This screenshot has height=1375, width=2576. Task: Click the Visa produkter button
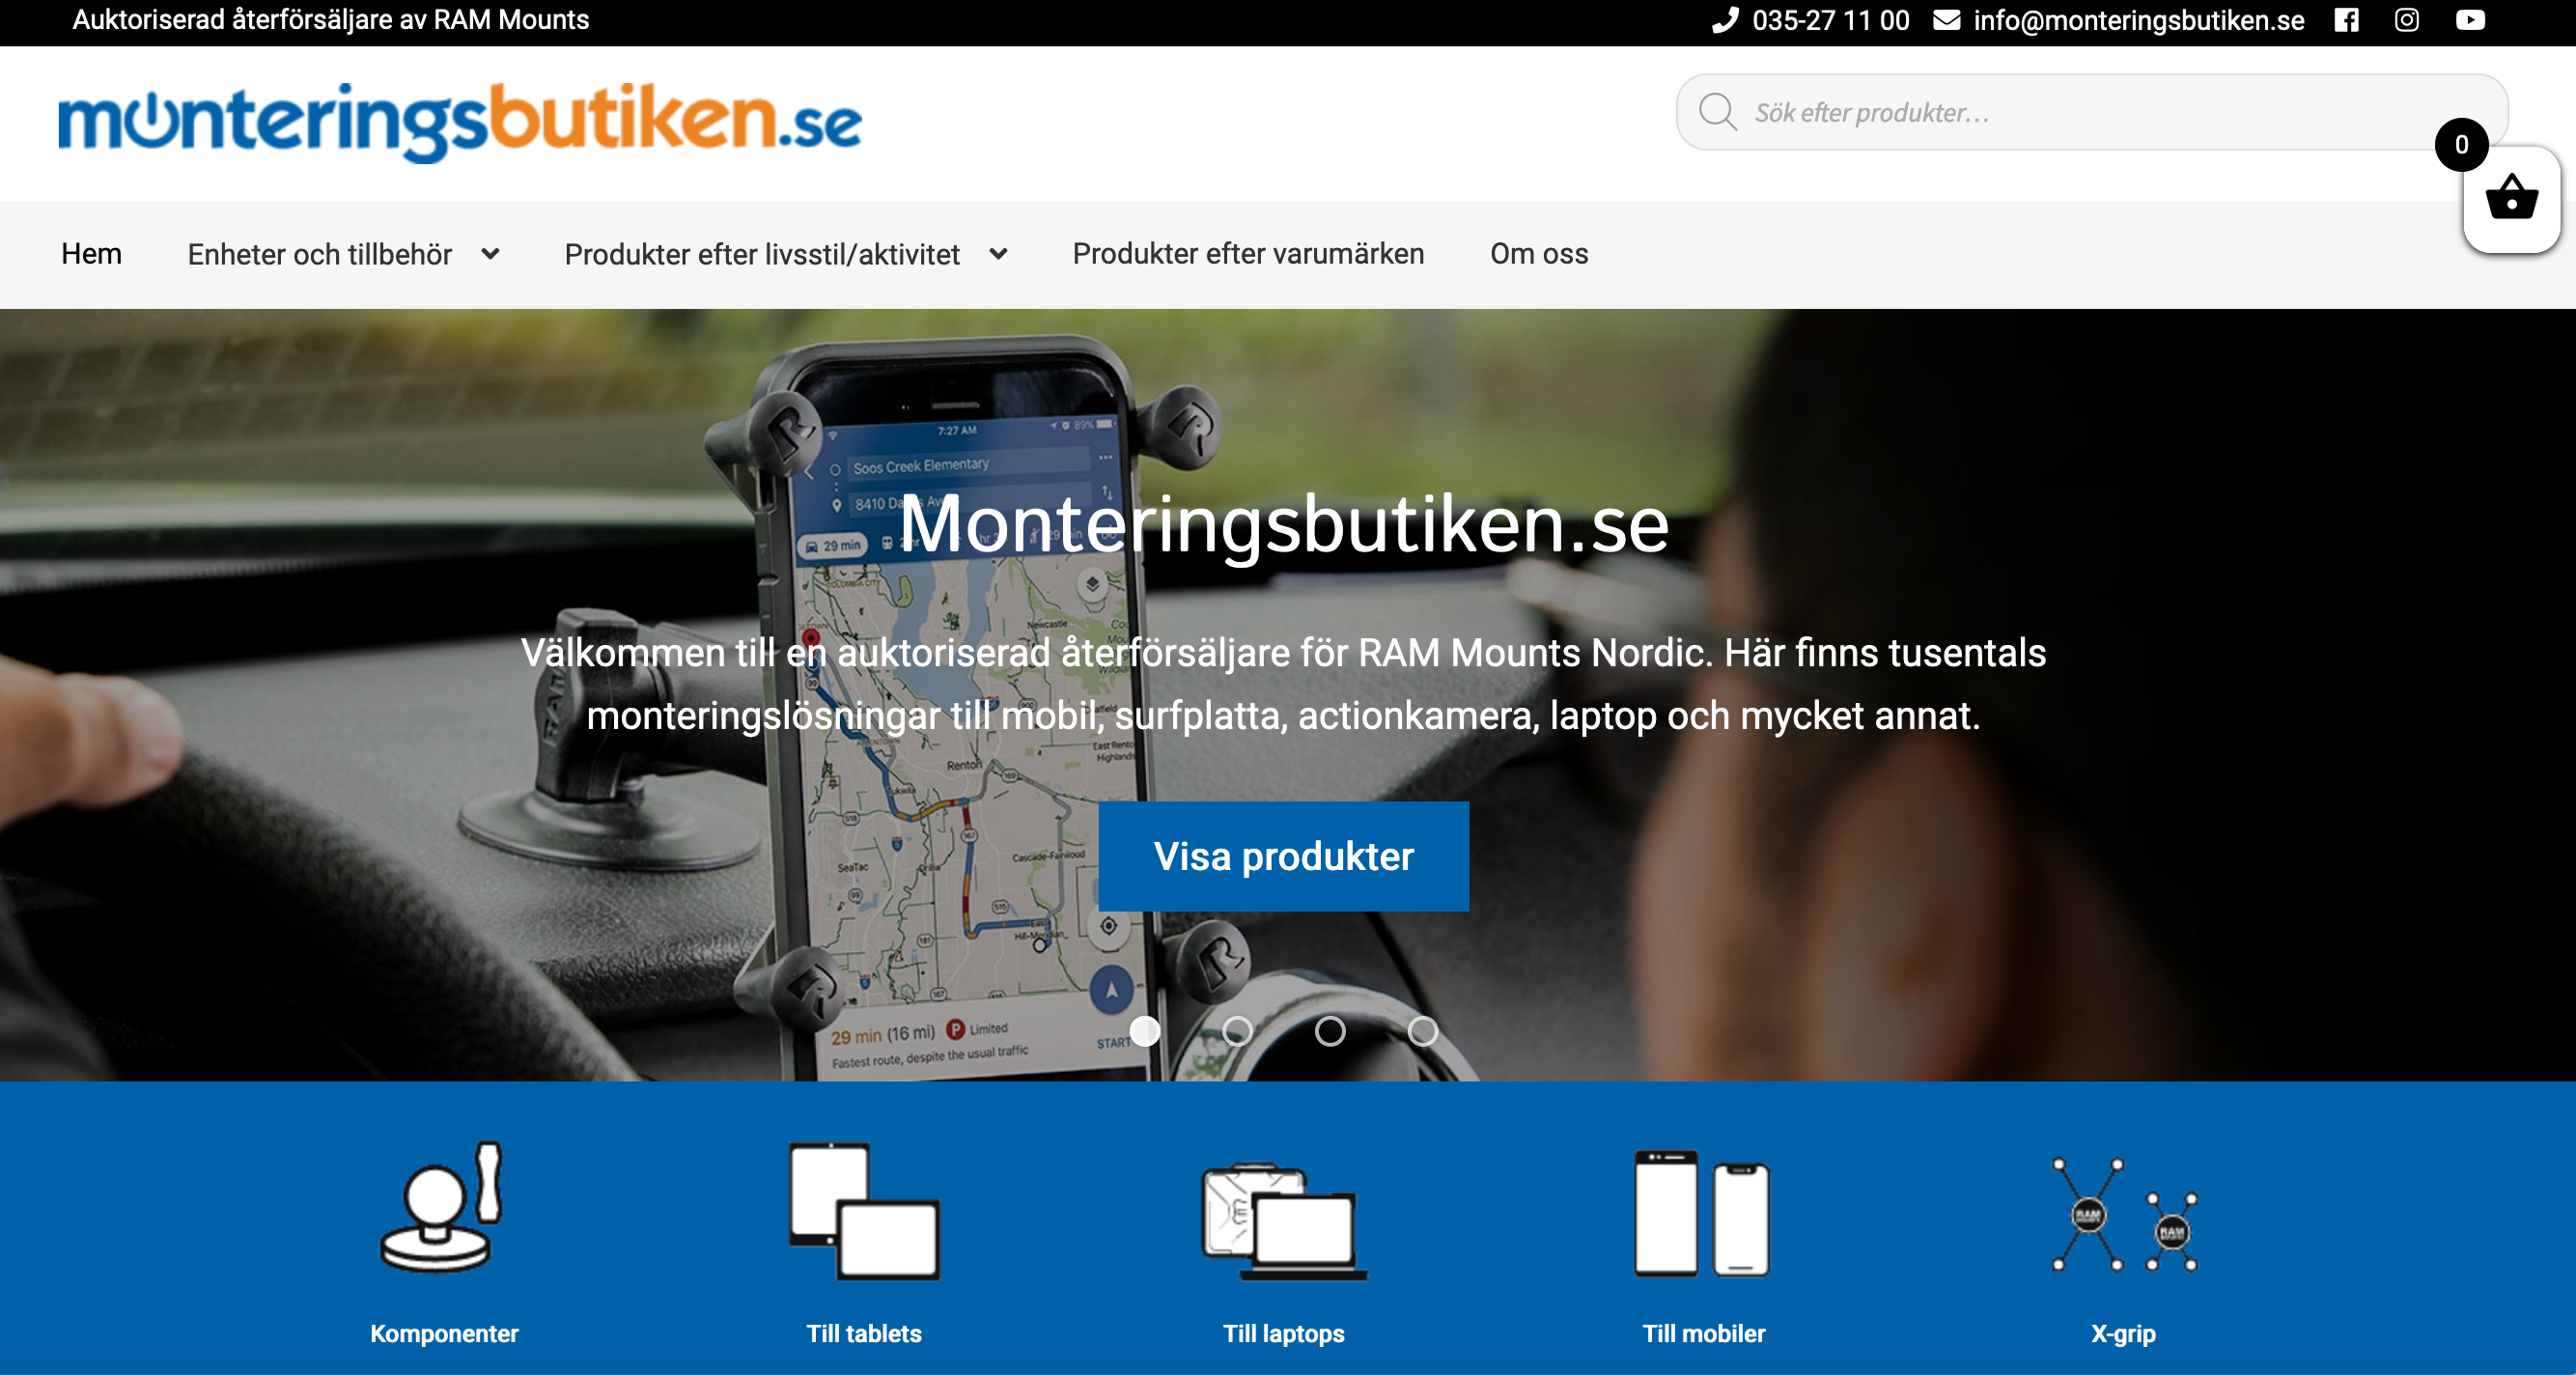pyautogui.click(x=1284, y=856)
